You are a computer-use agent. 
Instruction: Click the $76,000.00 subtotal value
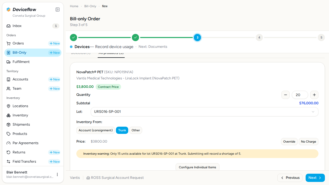(309, 103)
